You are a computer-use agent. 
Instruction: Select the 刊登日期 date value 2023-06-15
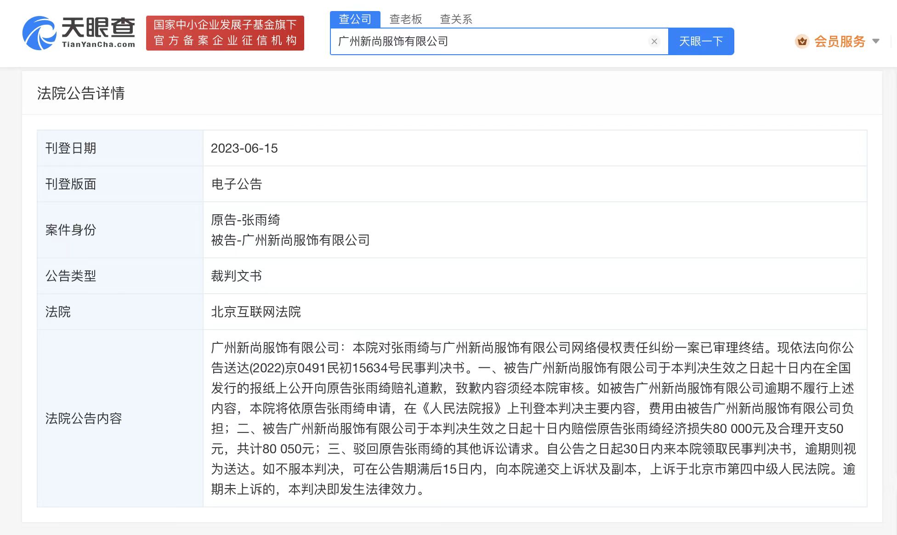245,148
